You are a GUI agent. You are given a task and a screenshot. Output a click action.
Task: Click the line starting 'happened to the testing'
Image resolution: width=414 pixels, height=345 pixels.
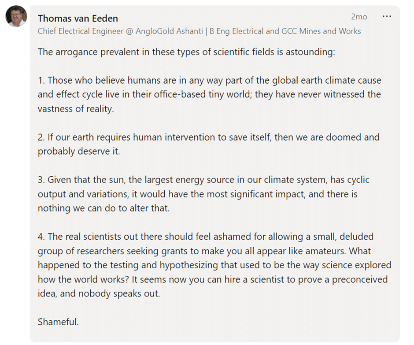coord(214,265)
